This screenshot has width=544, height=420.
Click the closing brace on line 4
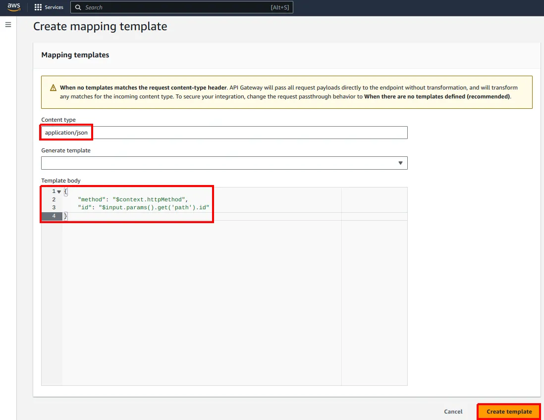pyautogui.click(x=65, y=216)
